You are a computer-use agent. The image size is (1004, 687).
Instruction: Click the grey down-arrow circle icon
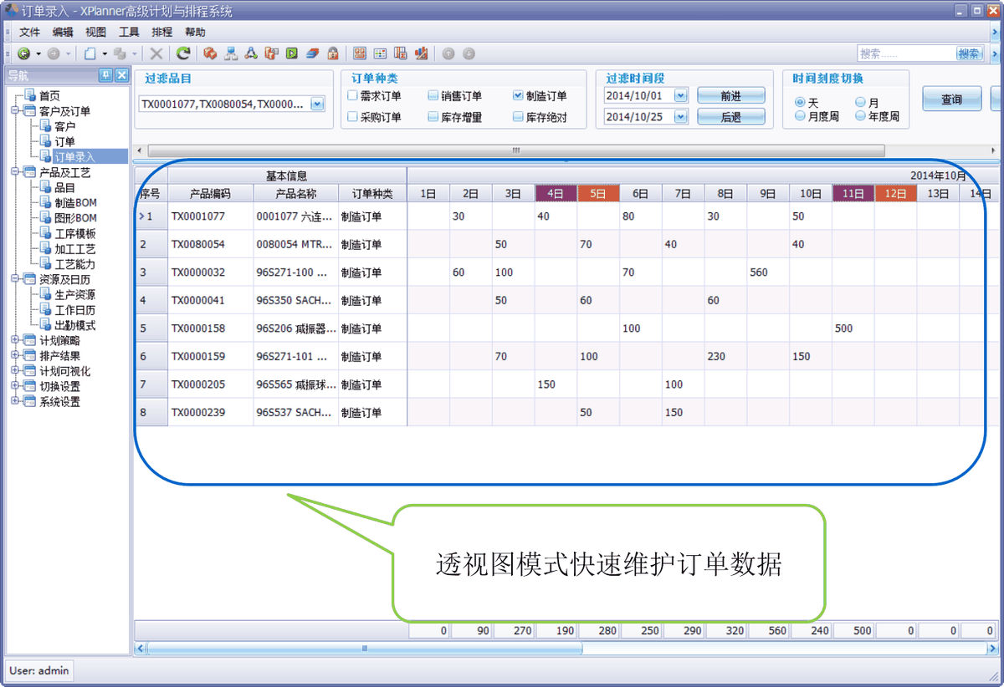(x=469, y=53)
